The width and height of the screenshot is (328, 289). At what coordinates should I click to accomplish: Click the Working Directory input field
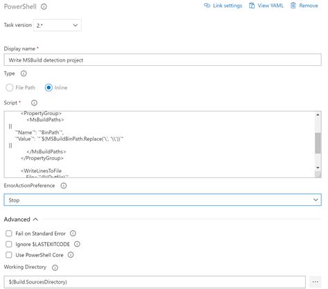[155, 282]
